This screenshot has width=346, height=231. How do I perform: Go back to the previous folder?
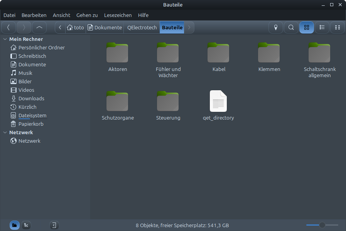pos(8,27)
